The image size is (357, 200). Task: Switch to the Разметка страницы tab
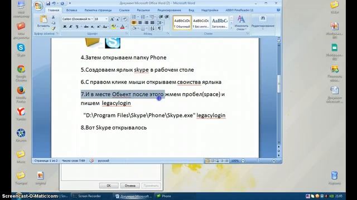point(98,10)
